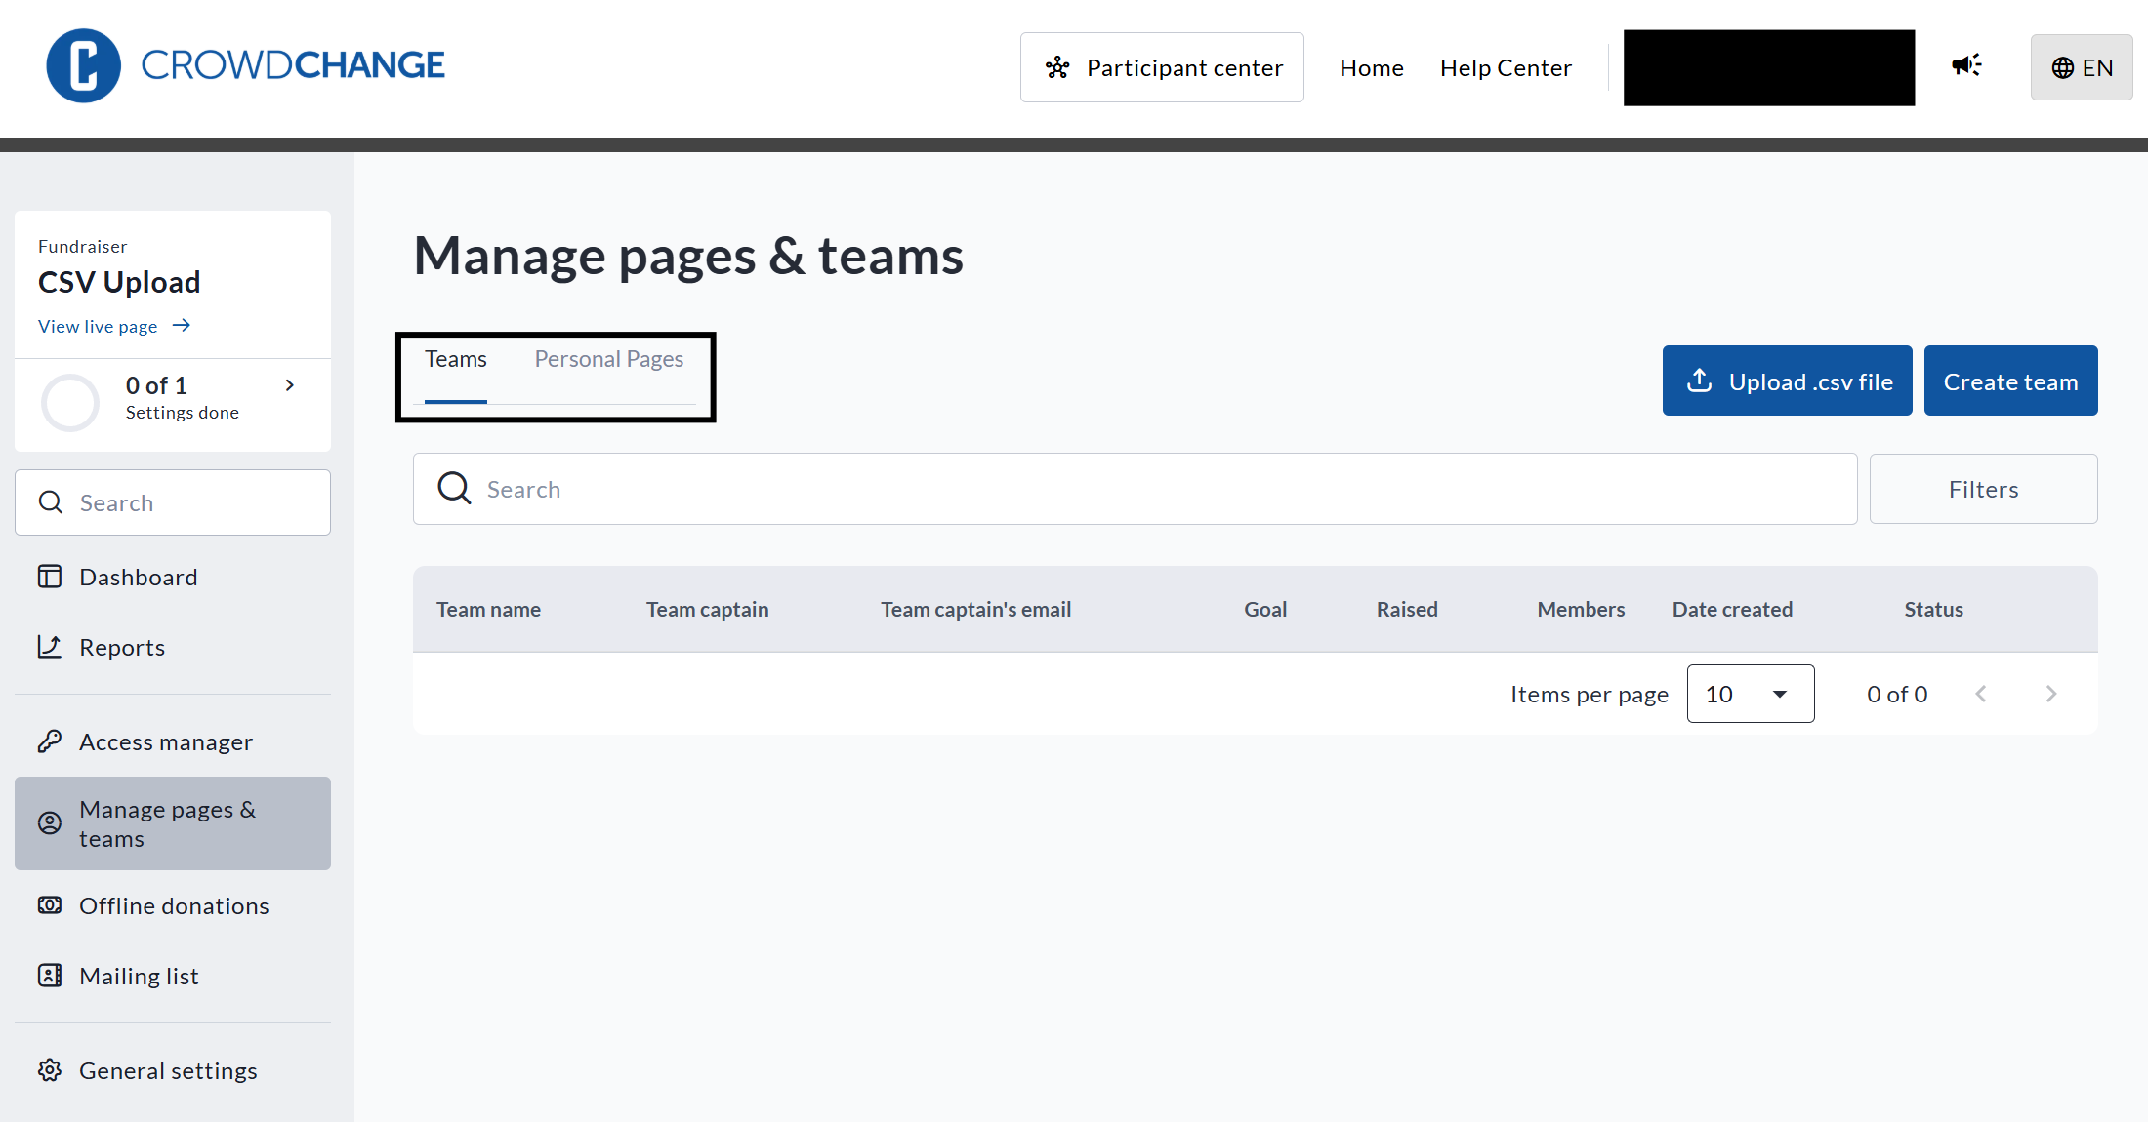Open the Filters button

point(1983,489)
